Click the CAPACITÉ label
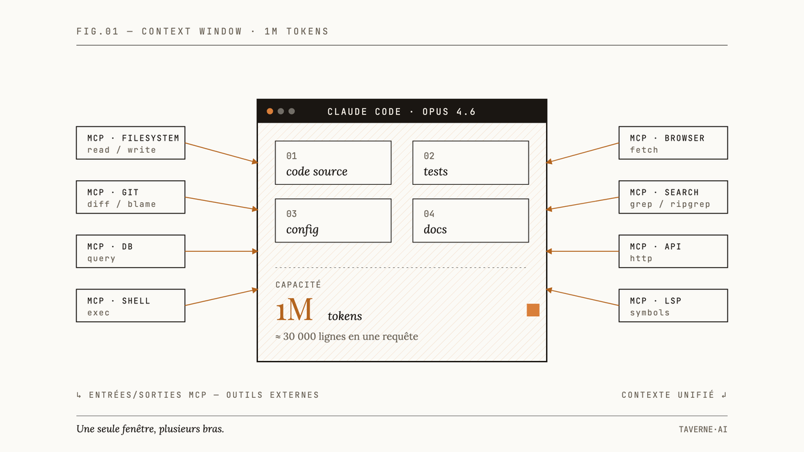This screenshot has height=452, width=804. (x=298, y=285)
